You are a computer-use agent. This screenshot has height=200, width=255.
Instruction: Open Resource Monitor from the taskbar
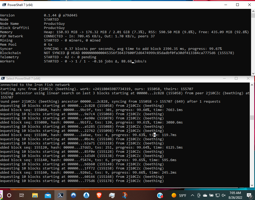click(x=112, y=195)
